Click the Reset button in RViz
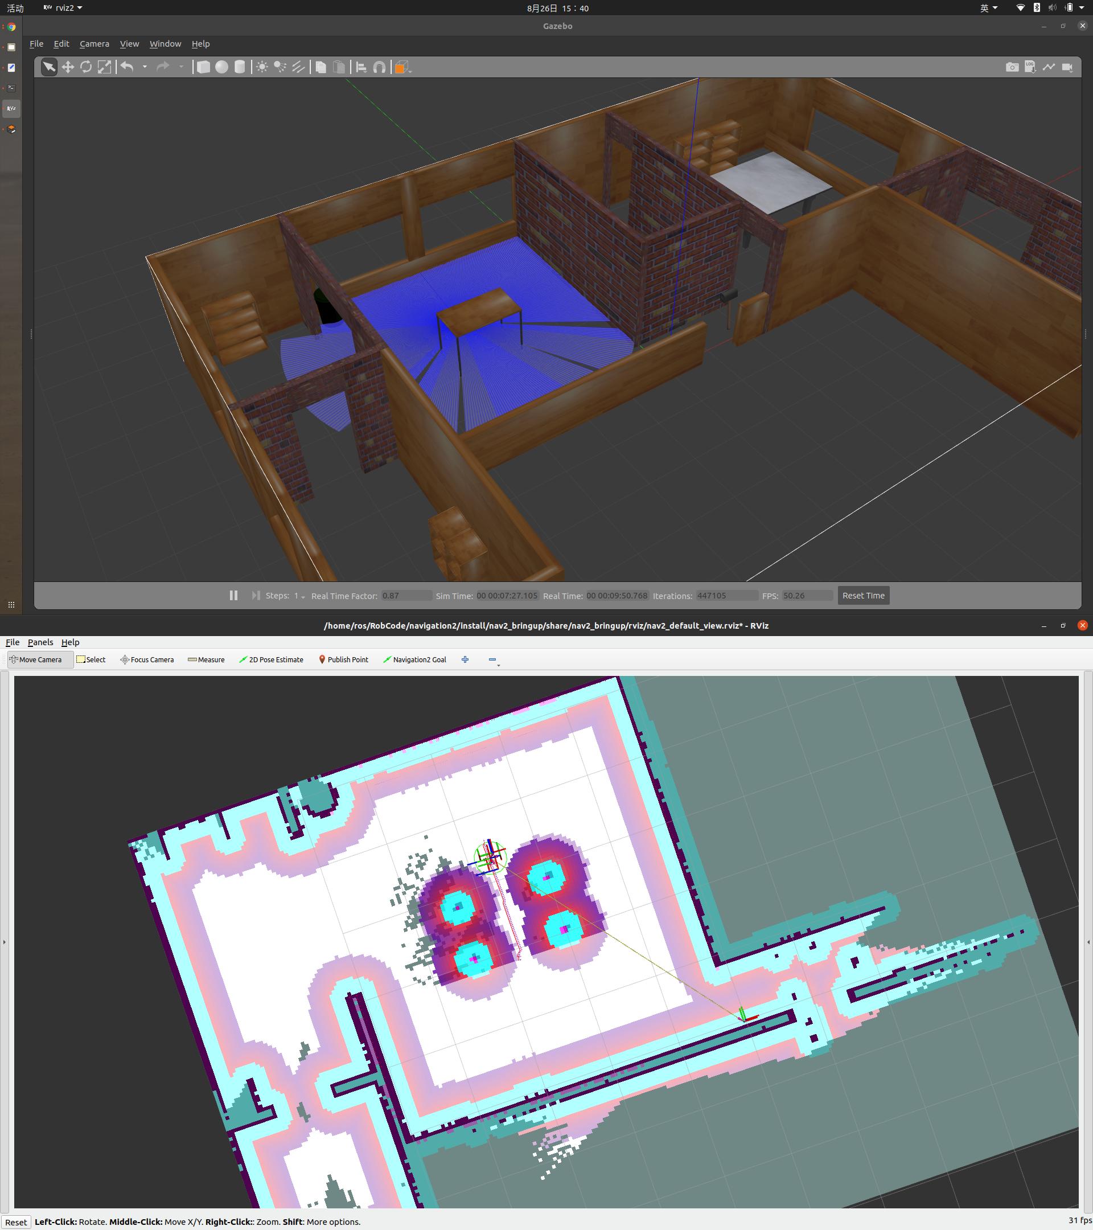Image resolution: width=1093 pixels, height=1230 pixels. tap(17, 1221)
